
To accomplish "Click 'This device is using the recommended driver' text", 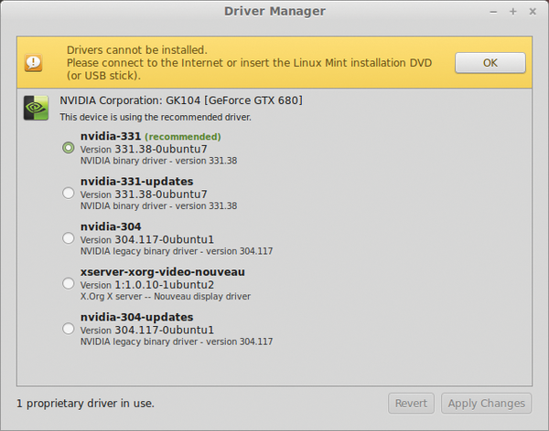I will tap(155, 117).
